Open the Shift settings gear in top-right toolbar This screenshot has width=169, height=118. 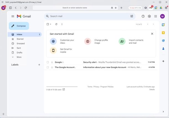pos(166,8)
